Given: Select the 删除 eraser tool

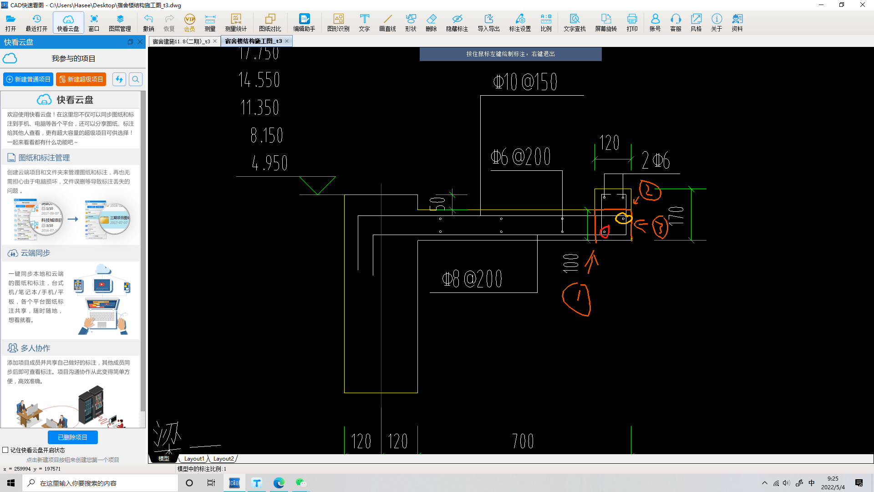Looking at the screenshot, I should 431,22.
